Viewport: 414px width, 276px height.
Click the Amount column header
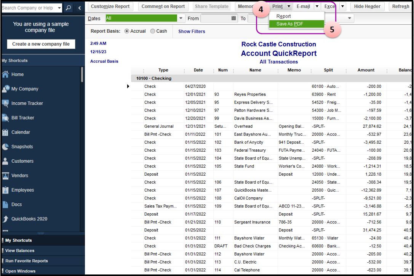(x=366, y=70)
